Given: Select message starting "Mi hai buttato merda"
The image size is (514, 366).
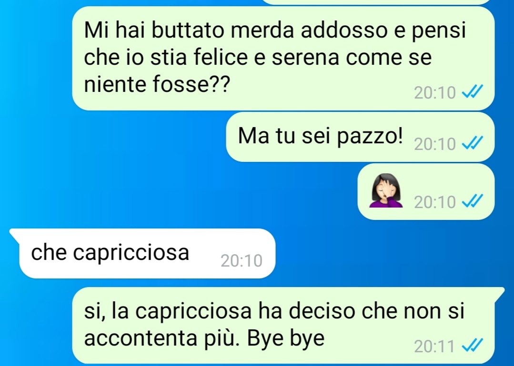Looking at the screenshot, I should coord(283,58).
